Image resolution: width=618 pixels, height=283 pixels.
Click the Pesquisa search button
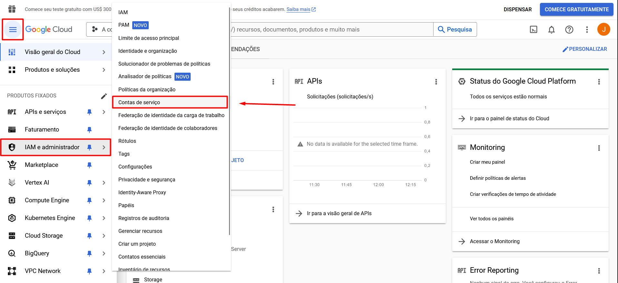pyautogui.click(x=455, y=30)
